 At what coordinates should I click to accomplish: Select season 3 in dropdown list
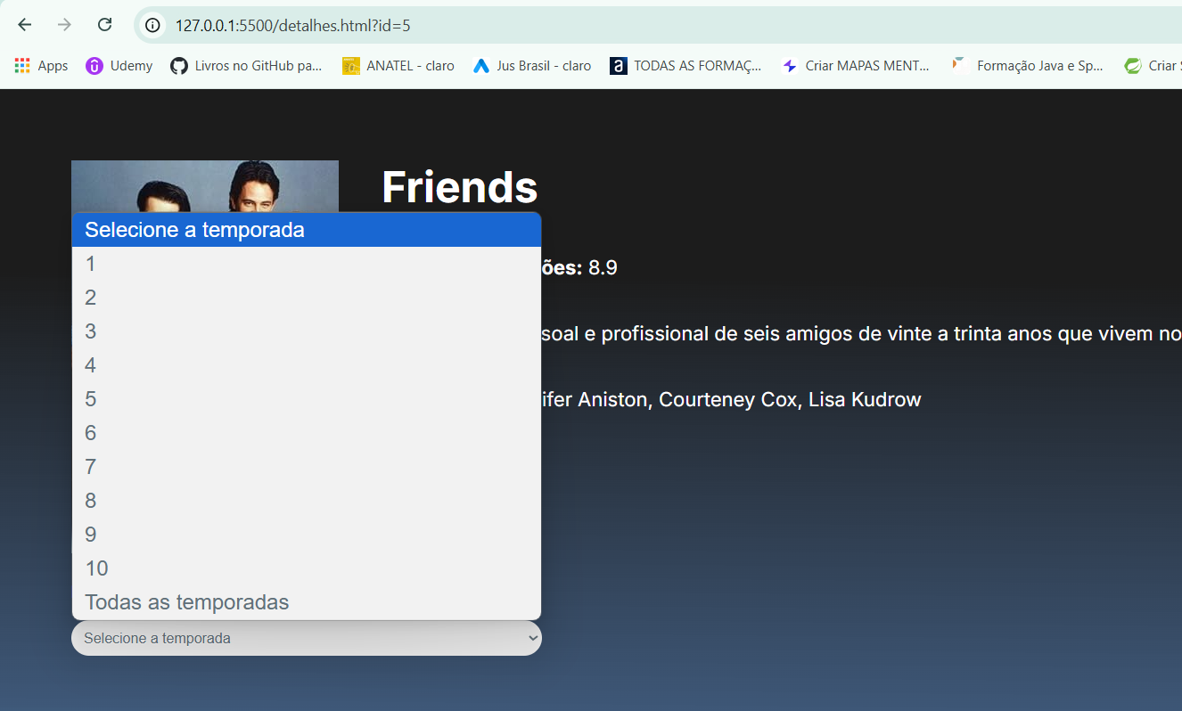click(x=306, y=331)
